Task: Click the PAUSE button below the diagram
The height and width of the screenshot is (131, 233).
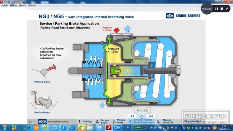Action: pos(142,111)
